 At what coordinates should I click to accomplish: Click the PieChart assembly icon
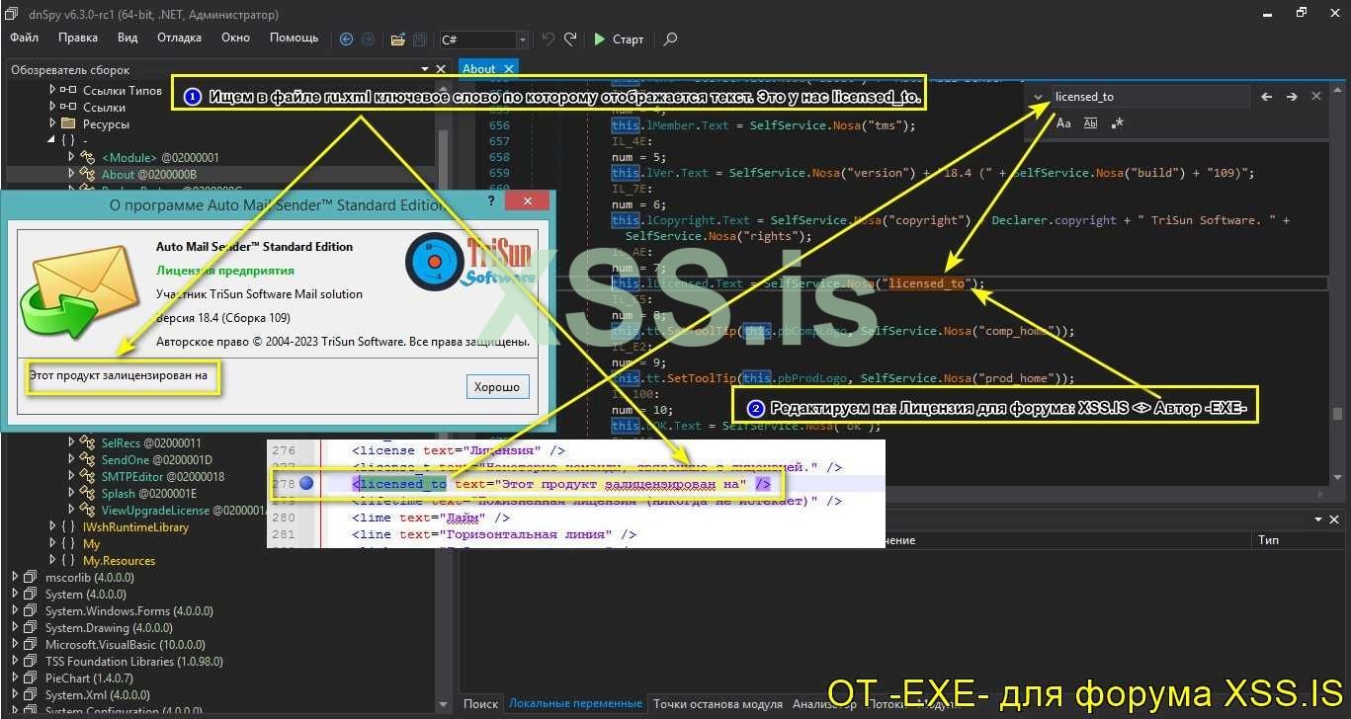[33, 678]
